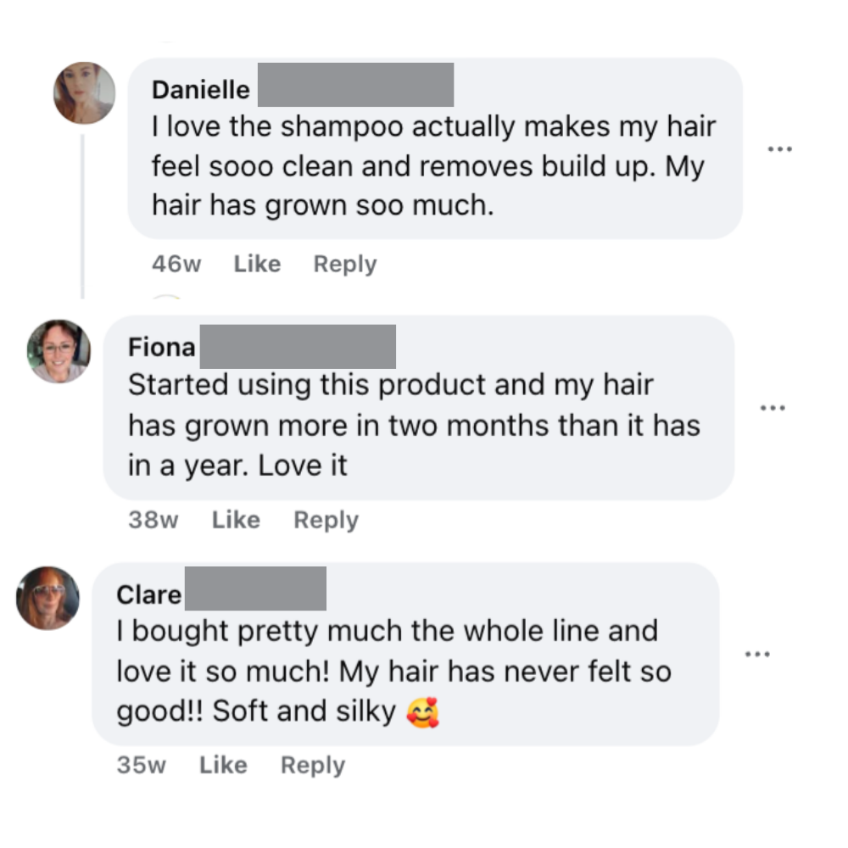The height and width of the screenshot is (848, 848).
Task: Open more options on Clare's comment
Action: click(x=757, y=654)
